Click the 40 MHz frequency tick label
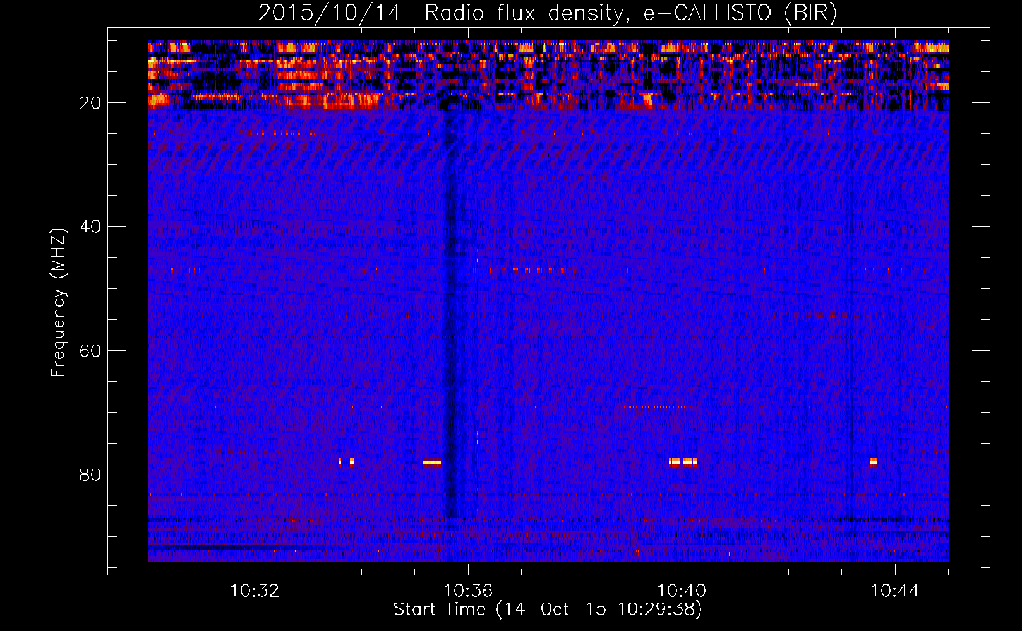The image size is (1022, 631). [x=90, y=227]
